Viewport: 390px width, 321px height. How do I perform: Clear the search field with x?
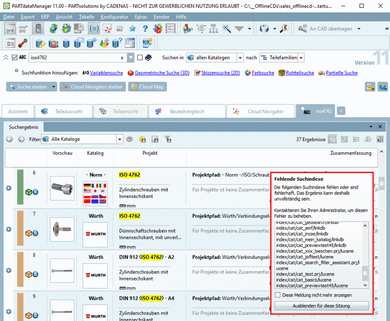(x=122, y=58)
